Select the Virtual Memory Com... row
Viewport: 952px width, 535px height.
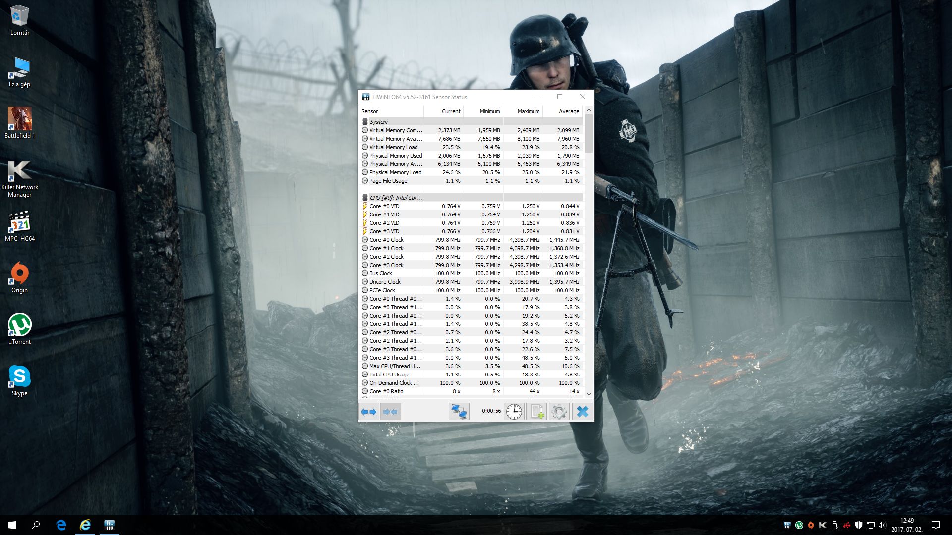(471, 130)
